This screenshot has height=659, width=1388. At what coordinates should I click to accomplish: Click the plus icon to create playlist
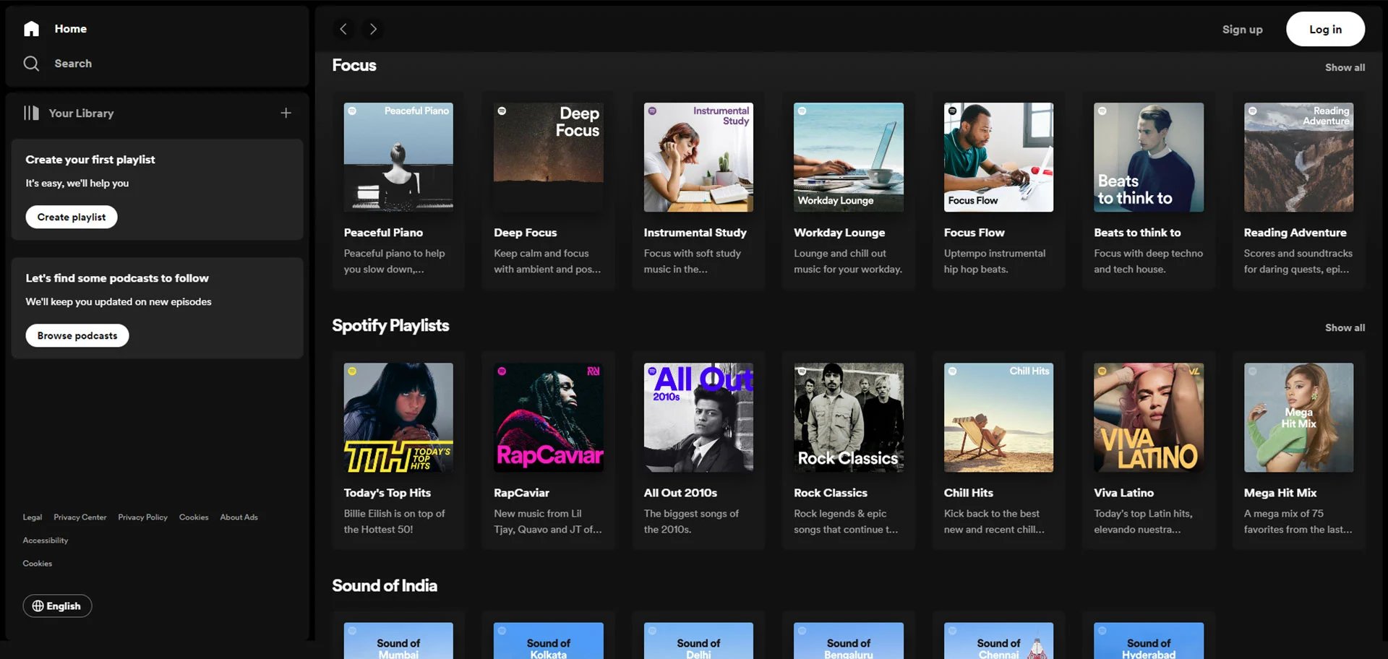(x=286, y=113)
